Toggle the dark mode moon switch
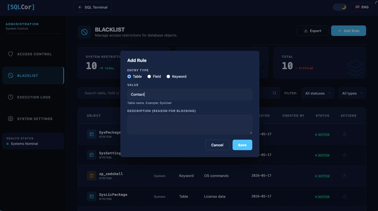 (340, 7)
